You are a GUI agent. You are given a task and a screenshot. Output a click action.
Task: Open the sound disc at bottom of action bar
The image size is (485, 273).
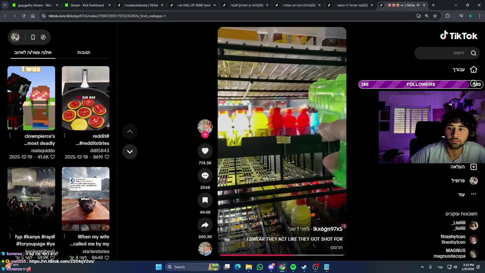click(x=205, y=248)
